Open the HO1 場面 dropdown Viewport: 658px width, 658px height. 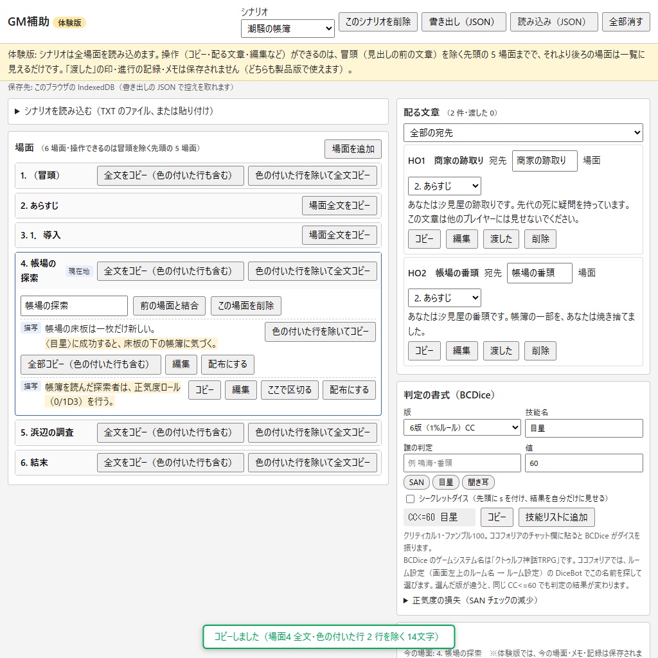(445, 186)
